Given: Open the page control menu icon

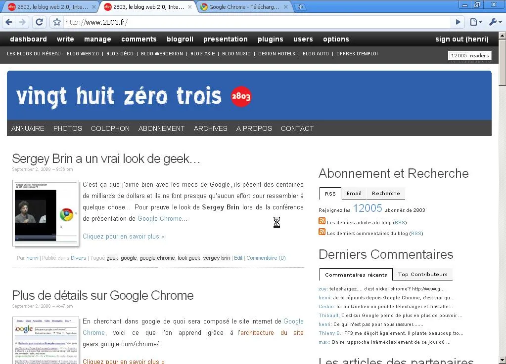Looking at the screenshot, I should (x=476, y=22).
